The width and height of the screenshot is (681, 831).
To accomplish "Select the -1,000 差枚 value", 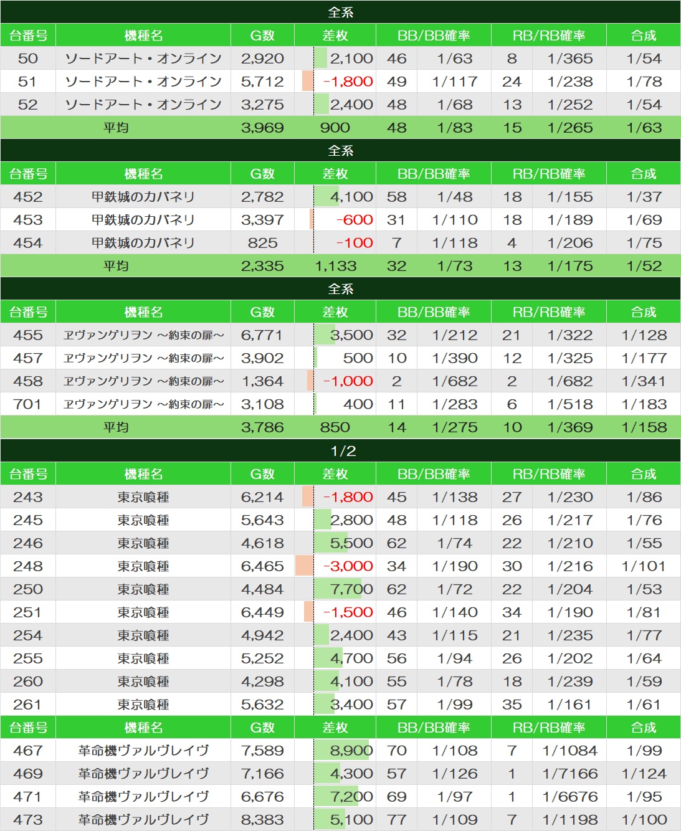I will click(x=348, y=381).
